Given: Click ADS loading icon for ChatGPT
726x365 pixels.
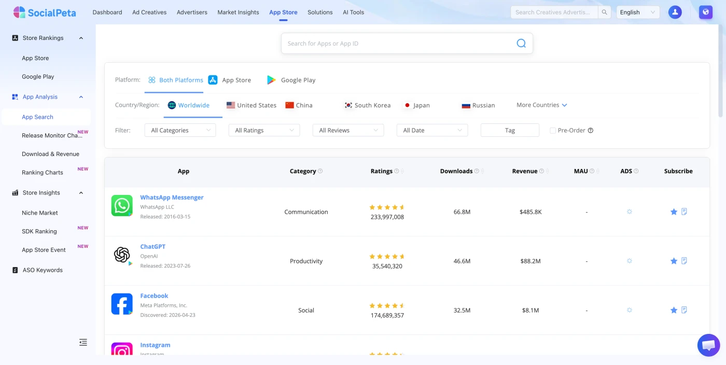Looking at the screenshot, I should pos(629,261).
